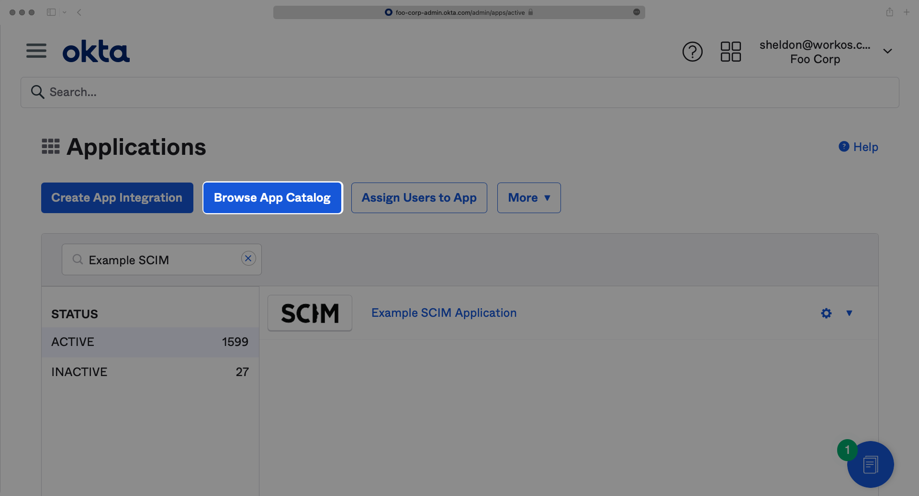Clear the Example SCIM search filter

(248, 259)
